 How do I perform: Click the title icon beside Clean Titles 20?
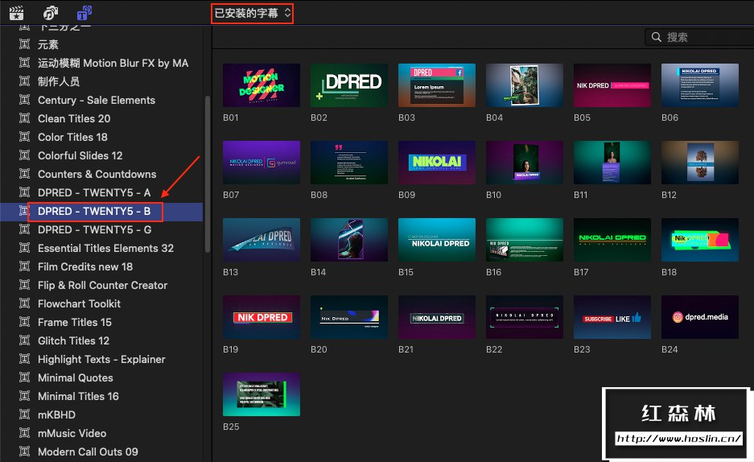24,118
